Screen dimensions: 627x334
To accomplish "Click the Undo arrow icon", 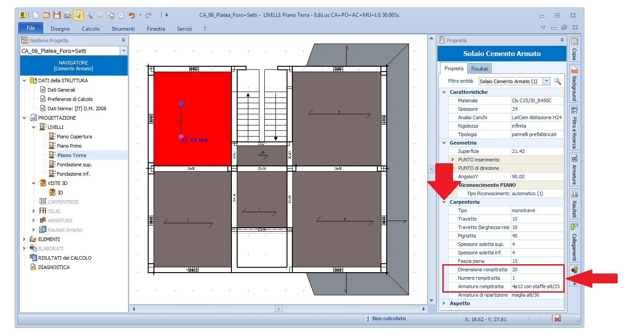I will pos(131,15).
